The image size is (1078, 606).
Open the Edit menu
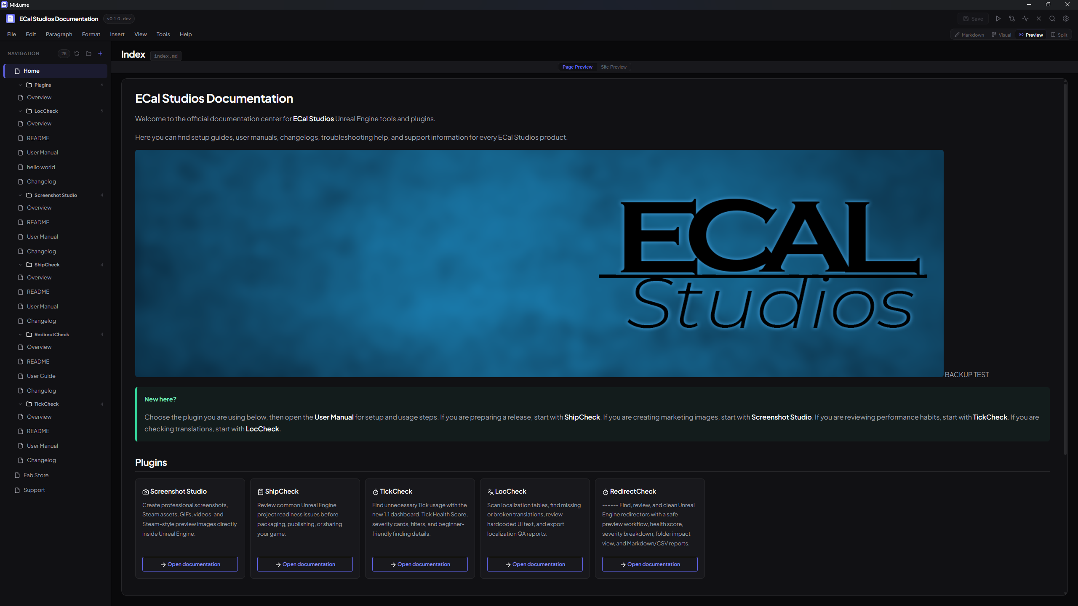click(31, 34)
